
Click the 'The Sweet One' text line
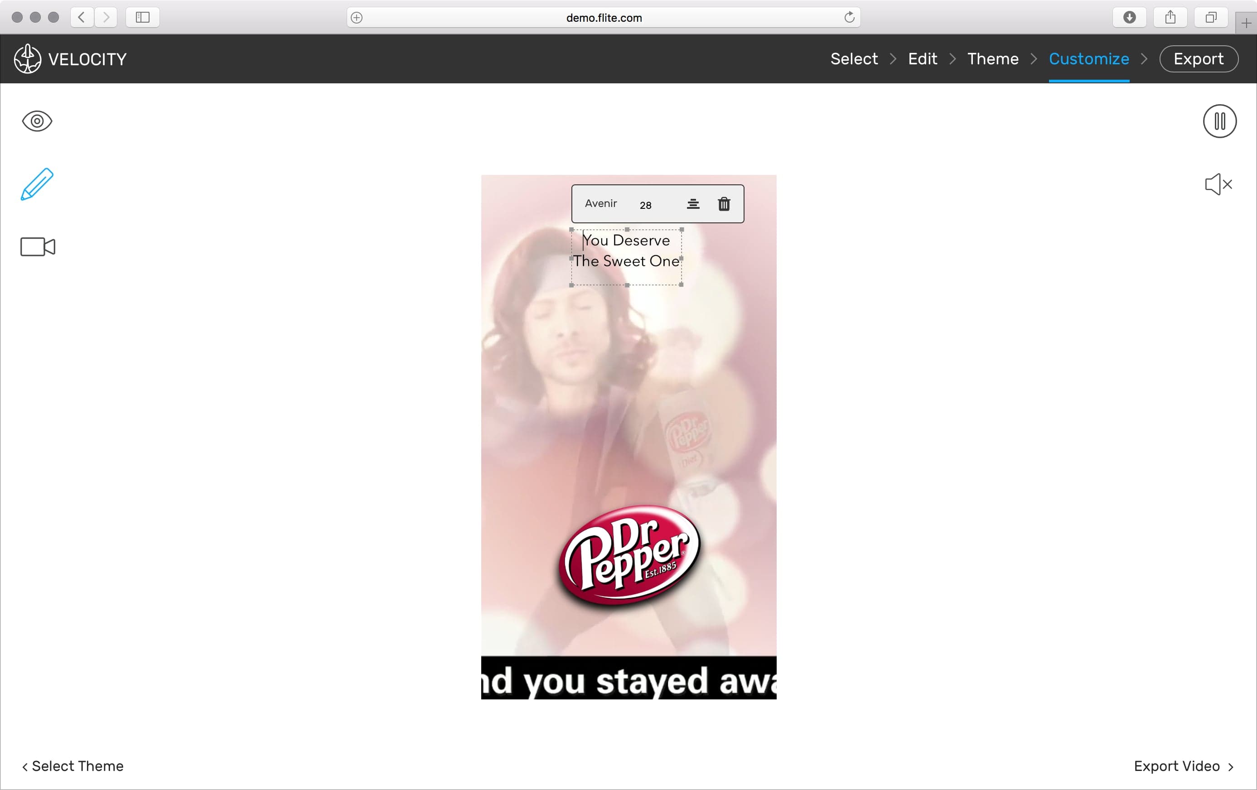coord(626,261)
